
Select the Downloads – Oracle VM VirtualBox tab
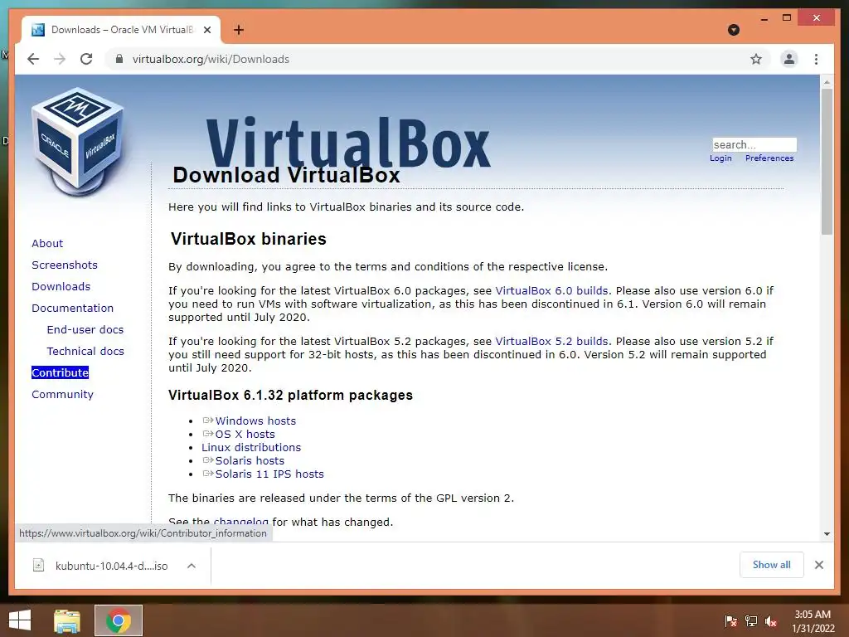[121, 30]
